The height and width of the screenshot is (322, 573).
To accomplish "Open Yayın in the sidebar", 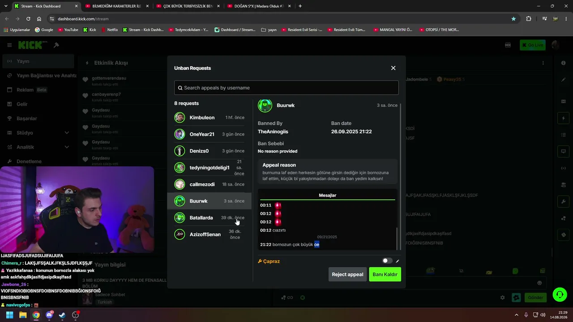I will 38,61.
